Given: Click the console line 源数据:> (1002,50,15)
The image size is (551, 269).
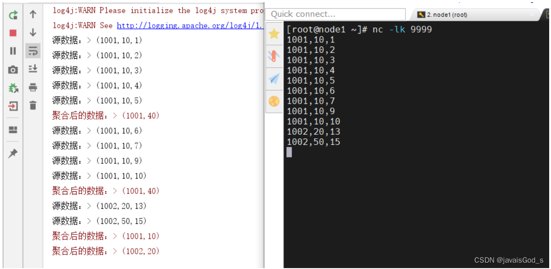Looking at the screenshot, I should click(x=99, y=221).
